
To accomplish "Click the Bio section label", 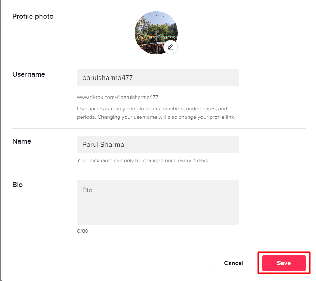I will (x=17, y=185).
